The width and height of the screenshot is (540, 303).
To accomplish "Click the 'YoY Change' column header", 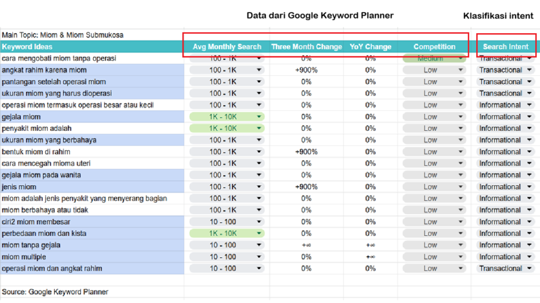I will pyautogui.click(x=371, y=47).
